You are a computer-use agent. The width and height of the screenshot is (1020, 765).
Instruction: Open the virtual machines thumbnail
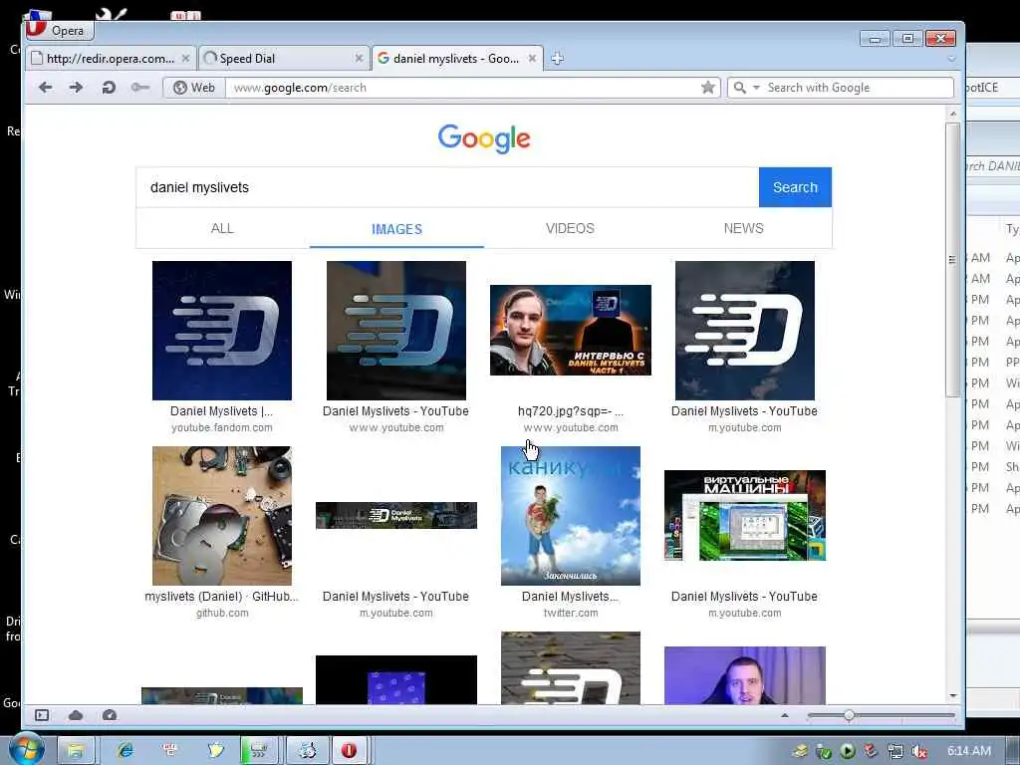pos(745,515)
